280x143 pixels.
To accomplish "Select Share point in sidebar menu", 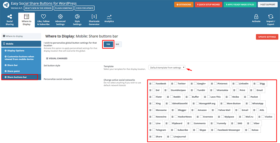I will [14, 71].
